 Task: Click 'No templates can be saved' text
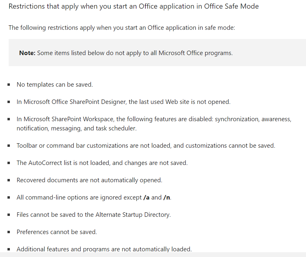(55, 85)
